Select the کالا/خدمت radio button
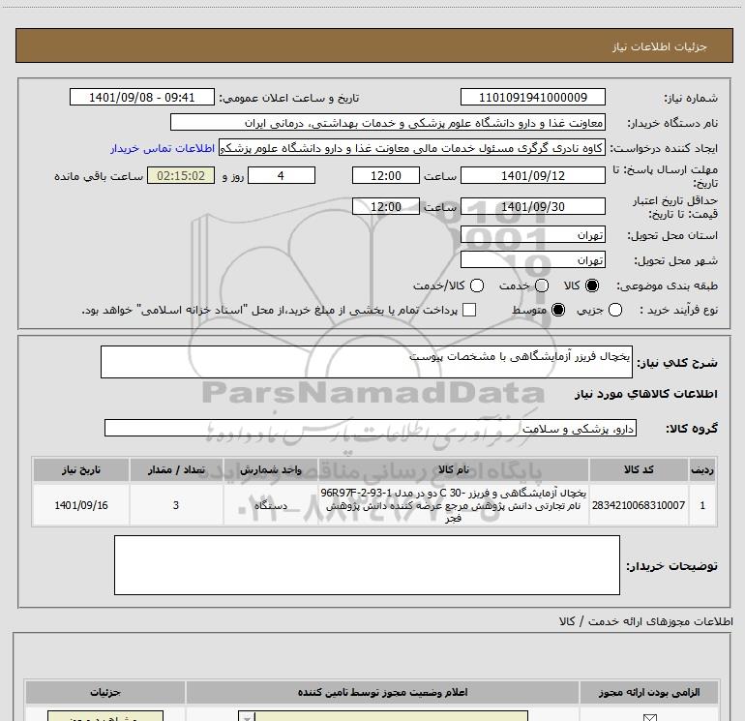This screenshot has height=721, width=745. click(x=477, y=285)
